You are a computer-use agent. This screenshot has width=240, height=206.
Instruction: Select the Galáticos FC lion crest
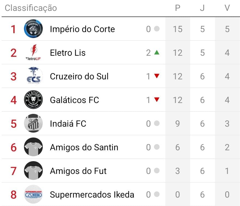(x=33, y=100)
